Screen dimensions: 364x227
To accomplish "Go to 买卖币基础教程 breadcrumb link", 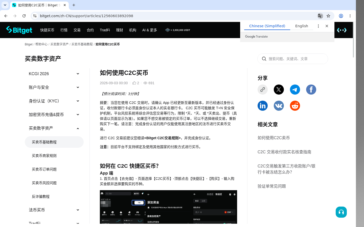I will [82, 44].
